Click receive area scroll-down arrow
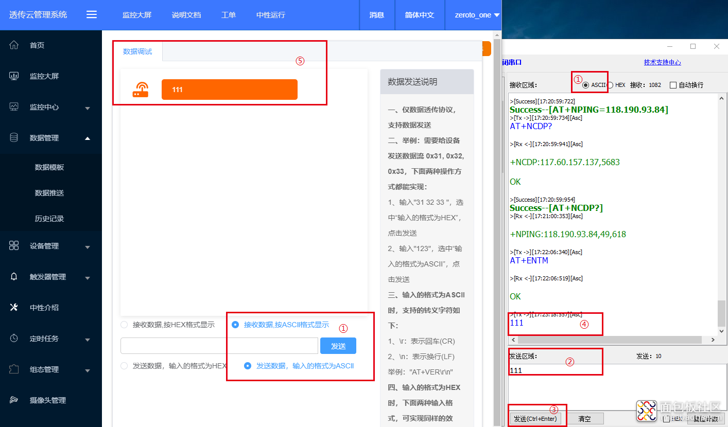The width and height of the screenshot is (728, 427). click(722, 332)
